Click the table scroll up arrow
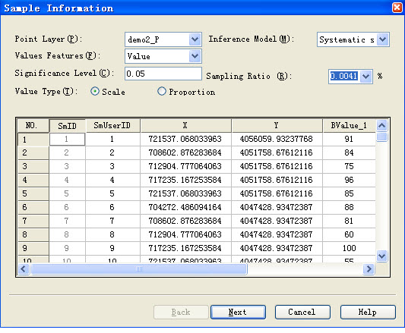 click(x=381, y=126)
